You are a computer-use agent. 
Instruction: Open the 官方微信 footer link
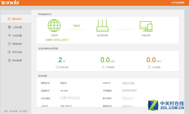click(x=23, y=111)
